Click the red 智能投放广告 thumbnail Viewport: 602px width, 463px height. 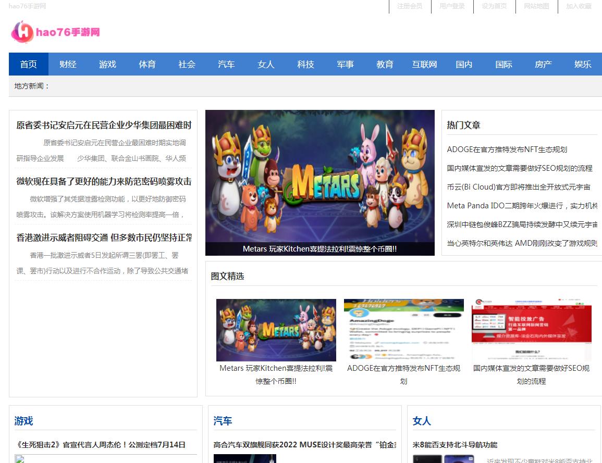point(531,330)
